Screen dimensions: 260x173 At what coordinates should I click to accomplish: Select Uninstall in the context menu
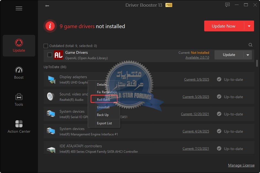pyautogui.click(x=103, y=107)
